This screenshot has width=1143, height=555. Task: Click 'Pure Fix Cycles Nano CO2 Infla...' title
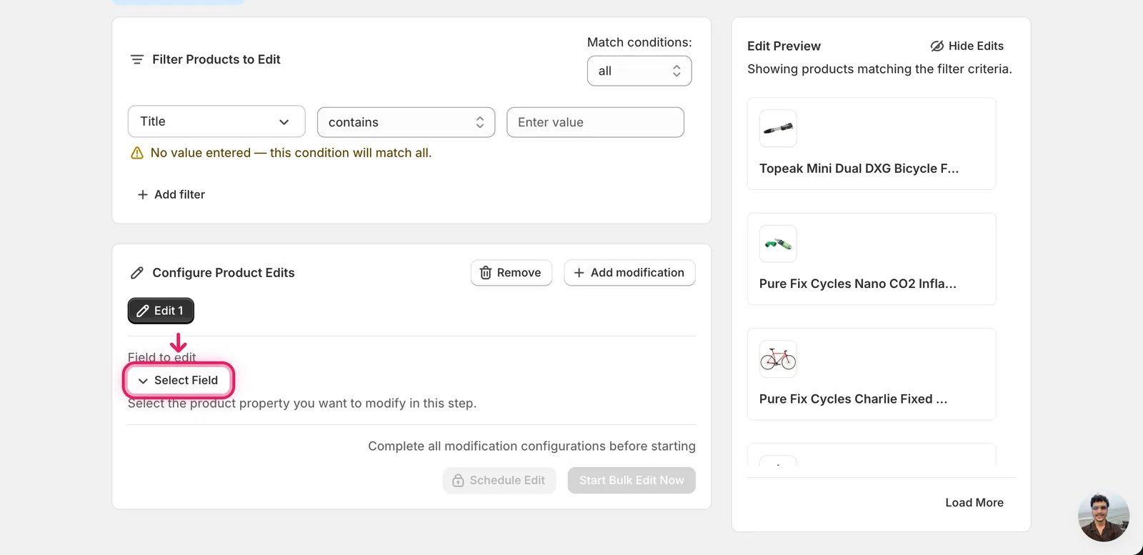857,284
